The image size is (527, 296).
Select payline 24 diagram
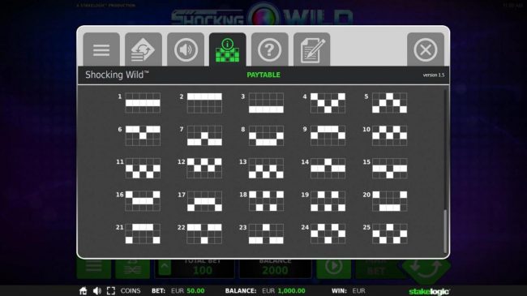[x=328, y=234]
